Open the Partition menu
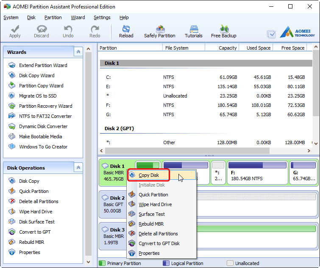320x268 pixels. (x=53, y=17)
